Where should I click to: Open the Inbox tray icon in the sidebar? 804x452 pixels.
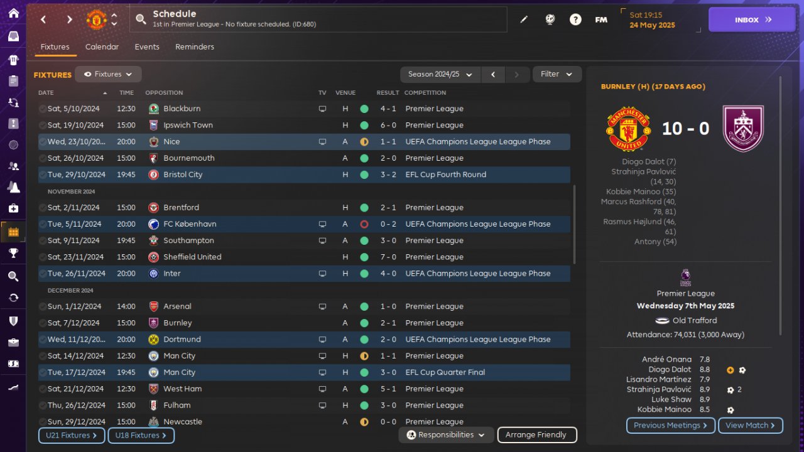point(13,36)
